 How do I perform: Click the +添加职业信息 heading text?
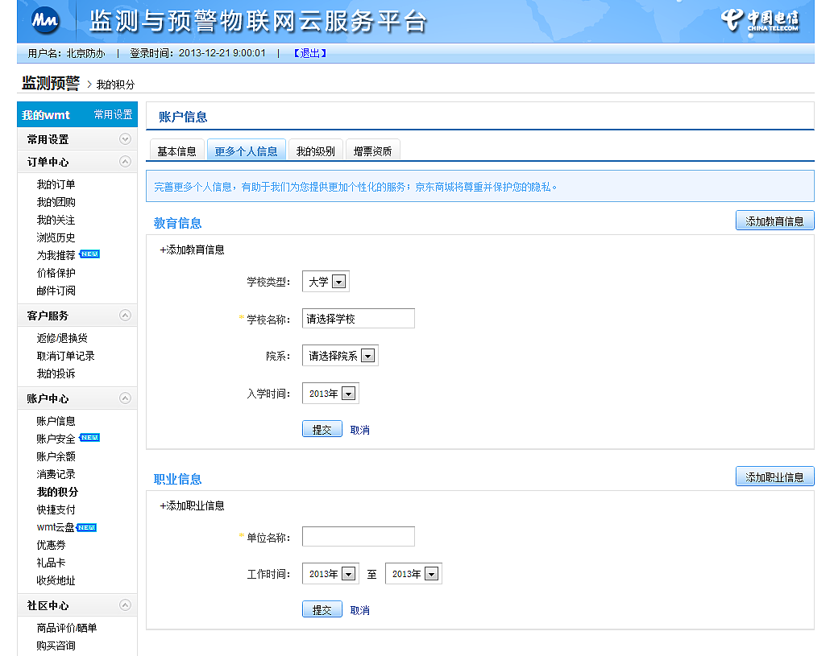192,505
